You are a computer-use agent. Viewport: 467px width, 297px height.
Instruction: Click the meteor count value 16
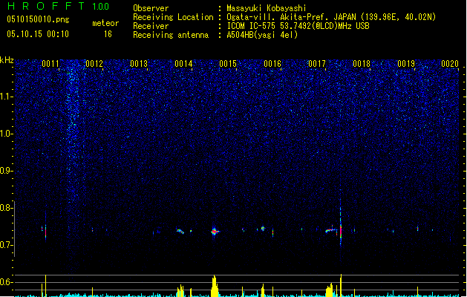point(108,34)
